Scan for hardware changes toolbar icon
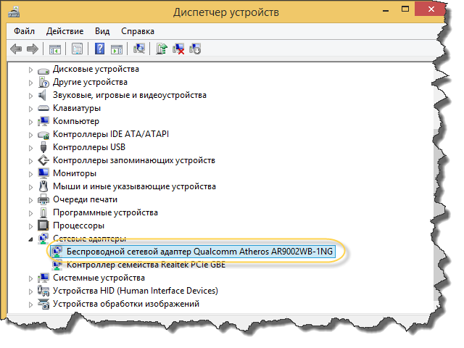This screenshot has width=464, height=348. [x=139, y=49]
